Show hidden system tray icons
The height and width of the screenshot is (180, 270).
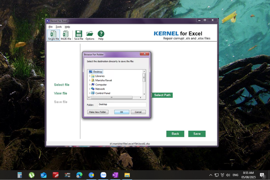click(x=211, y=175)
